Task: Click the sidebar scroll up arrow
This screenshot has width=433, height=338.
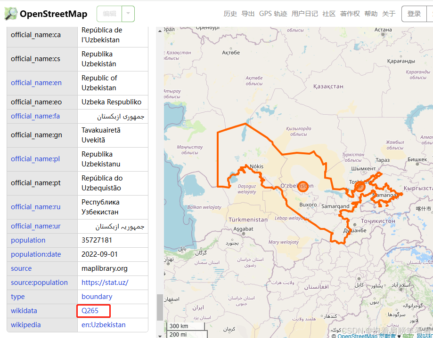Action: (x=160, y=31)
